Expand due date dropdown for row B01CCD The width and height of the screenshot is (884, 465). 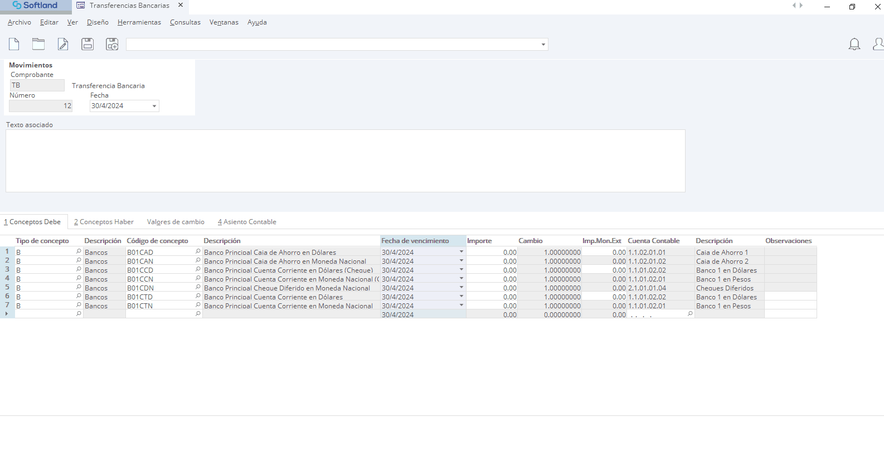461,270
